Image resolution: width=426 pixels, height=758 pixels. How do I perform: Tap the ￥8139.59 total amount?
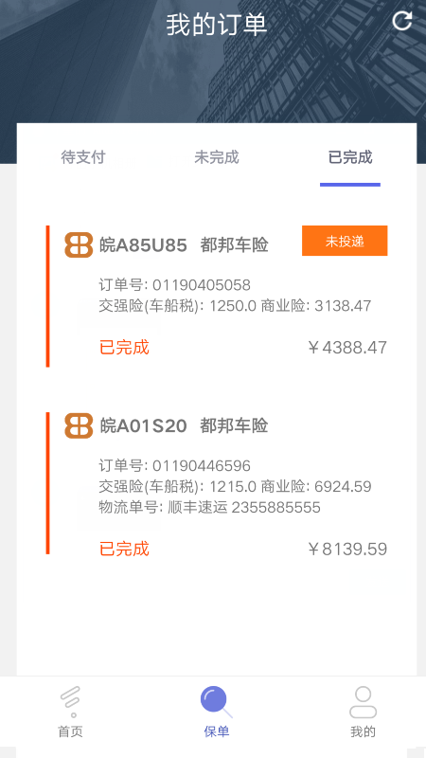(x=346, y=550)
